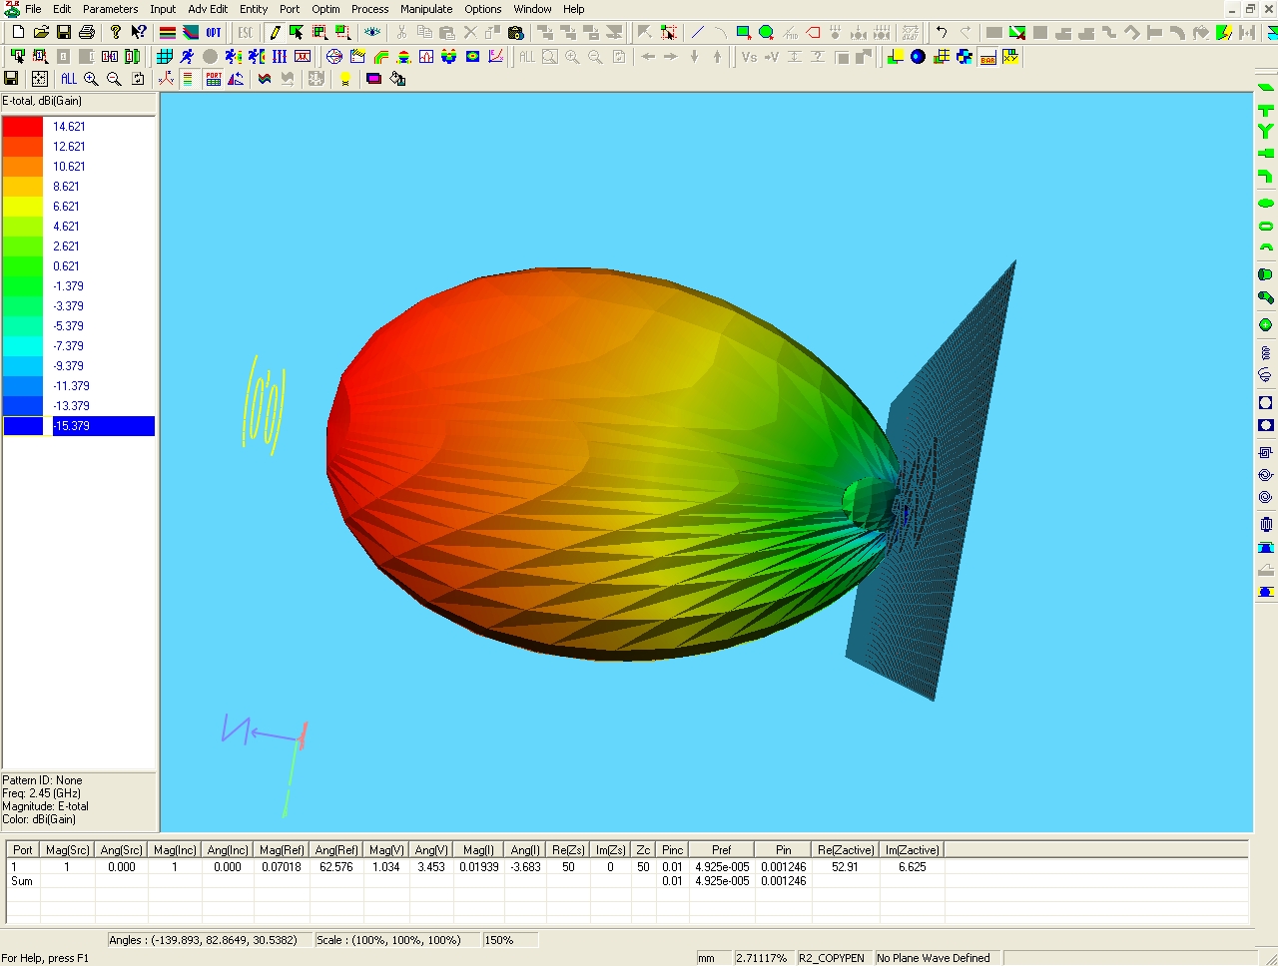Image resolution: width=1278 pixels, height=966 pixels.
Task: Click the camera capture icon
Action: click(516, 33)
